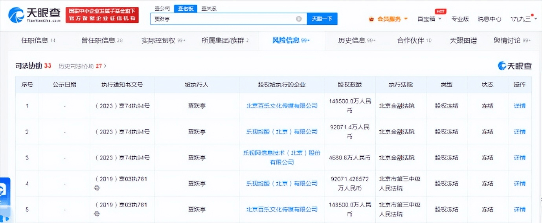Click the Tianyancha logo in the header
Screen dimensions: 542x223
point(35,15)
